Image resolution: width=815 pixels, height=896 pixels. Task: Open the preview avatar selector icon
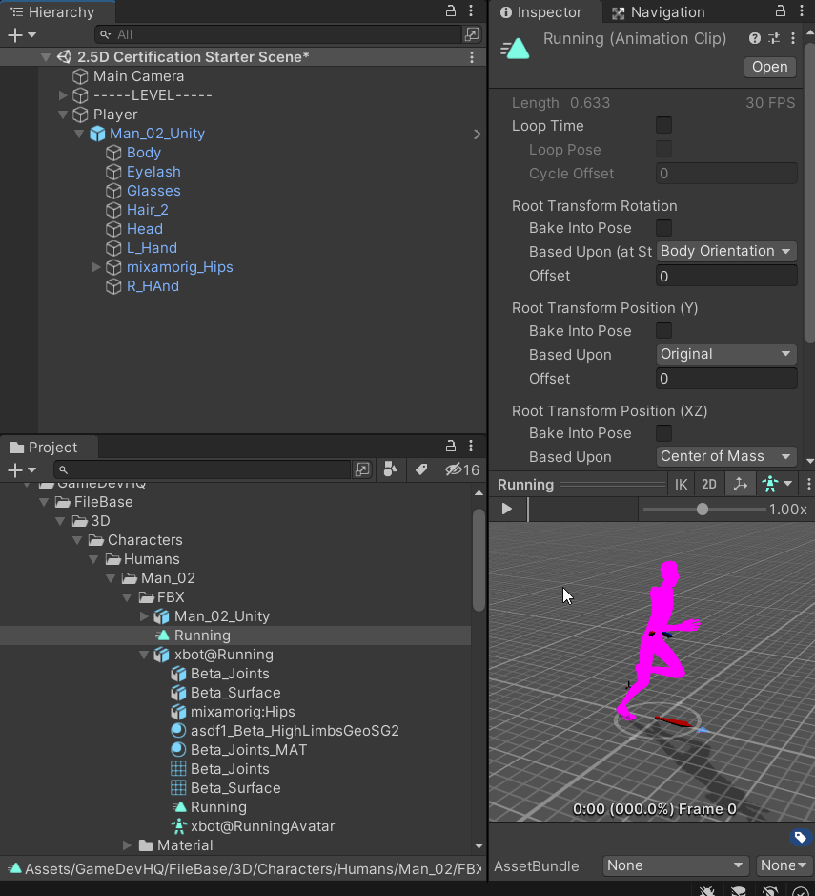coord(777,485)
